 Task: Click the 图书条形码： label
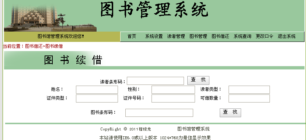tap(103, 112)
